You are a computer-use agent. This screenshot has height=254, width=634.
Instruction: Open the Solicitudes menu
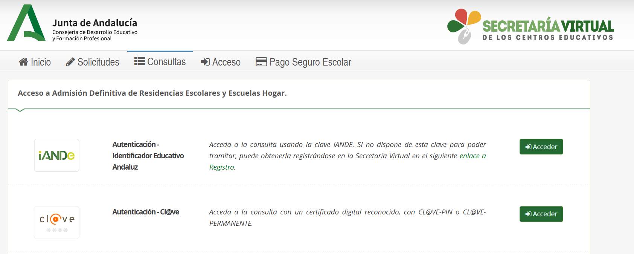coord(93,62)
